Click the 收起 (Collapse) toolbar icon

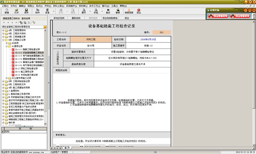coord(96,11)
